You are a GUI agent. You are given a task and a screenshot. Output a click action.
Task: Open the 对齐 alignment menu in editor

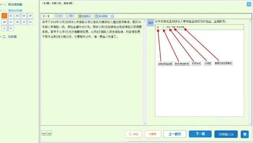pyautogui.click(x=168, y=27)
